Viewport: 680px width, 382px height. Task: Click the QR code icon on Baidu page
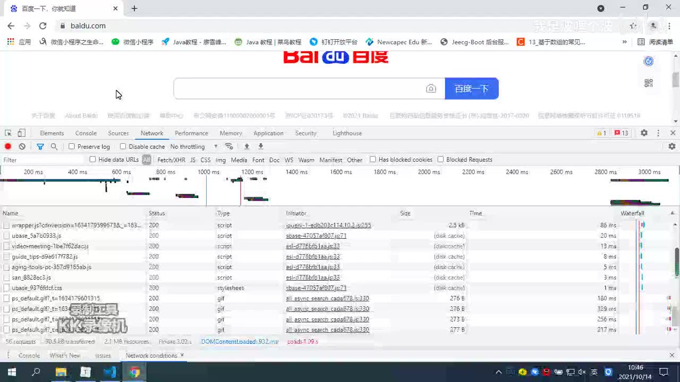(648, 83)
